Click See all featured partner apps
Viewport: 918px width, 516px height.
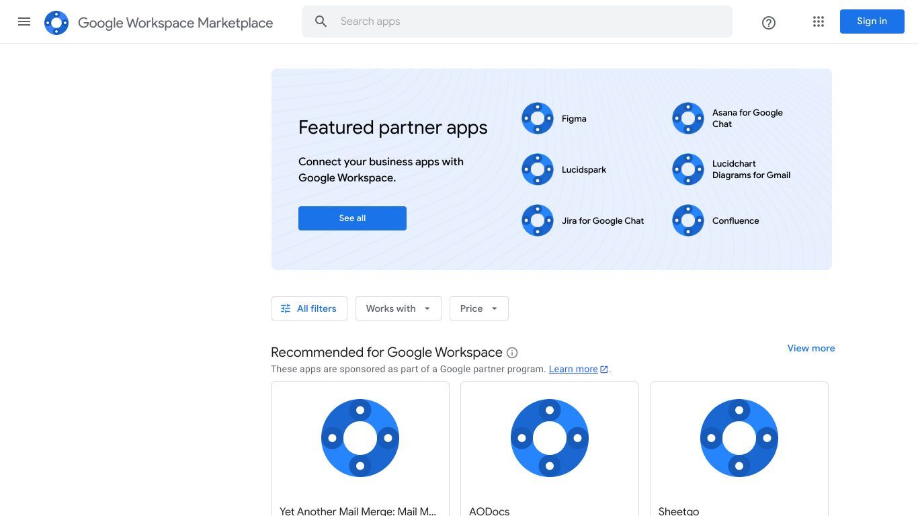pyautogui.click(x=352, y=218)
